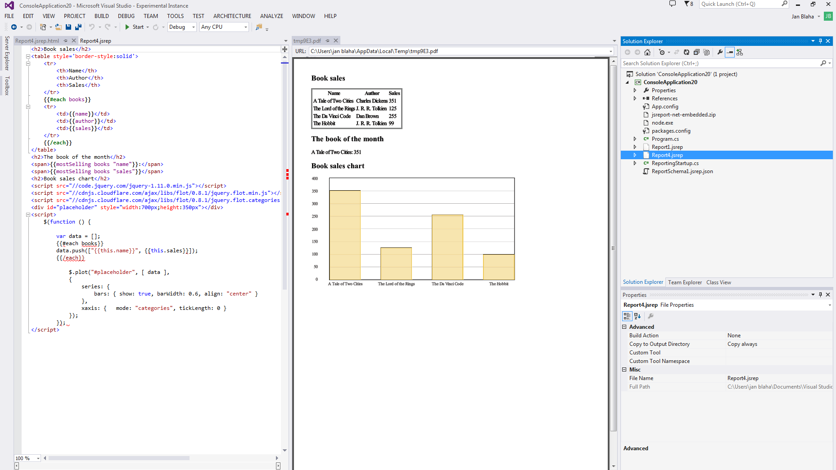Select ReportSchema1.jsrep.json file
This screenshot has height=470, width=836.
[682, 171]
